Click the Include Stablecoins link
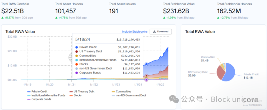 click(x=135, y=32)
